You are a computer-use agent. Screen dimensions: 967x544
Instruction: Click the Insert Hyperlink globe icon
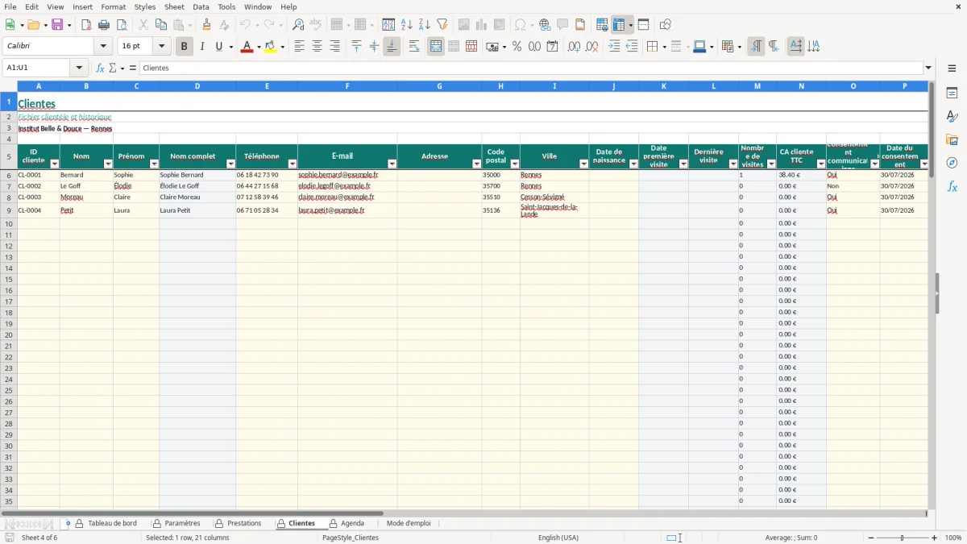coord(545,25)
